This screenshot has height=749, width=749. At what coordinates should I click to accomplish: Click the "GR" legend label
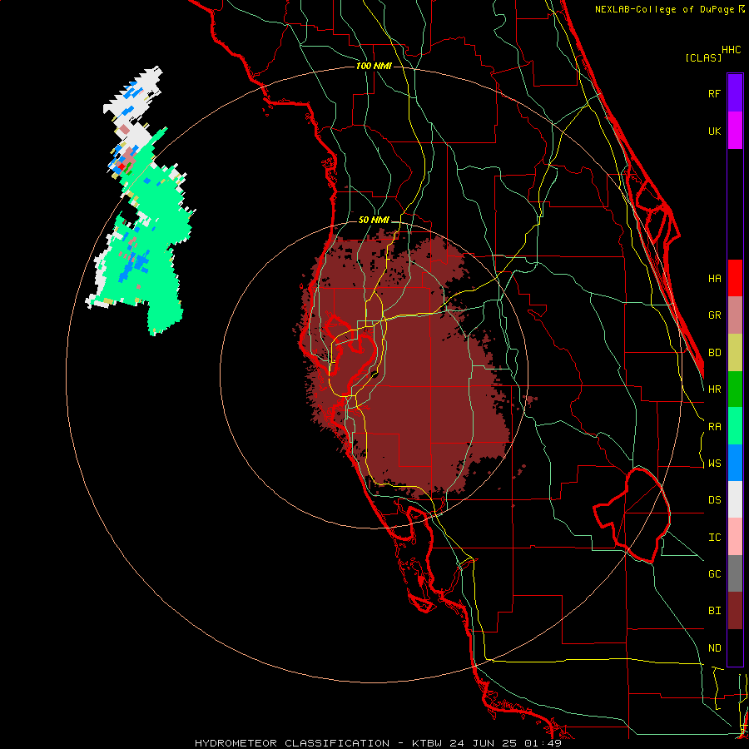[x=714, y=315]
